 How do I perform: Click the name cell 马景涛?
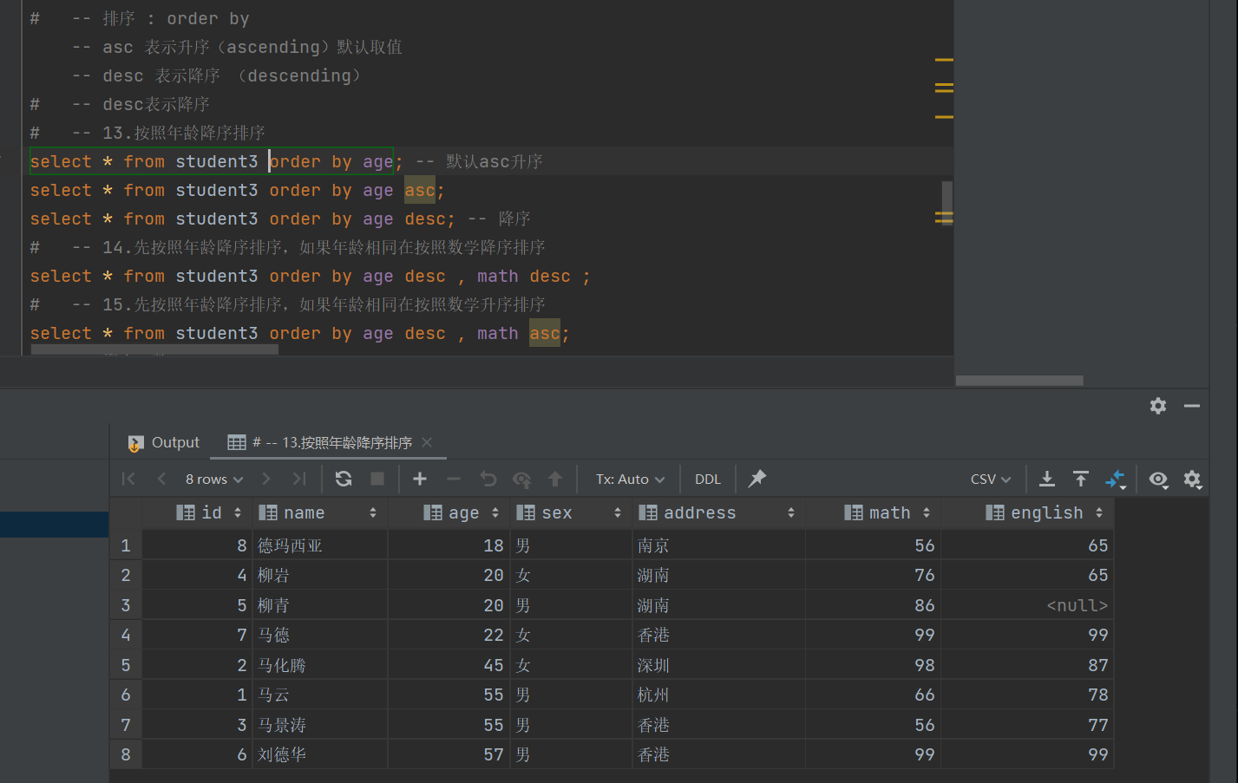pos(320,725)
